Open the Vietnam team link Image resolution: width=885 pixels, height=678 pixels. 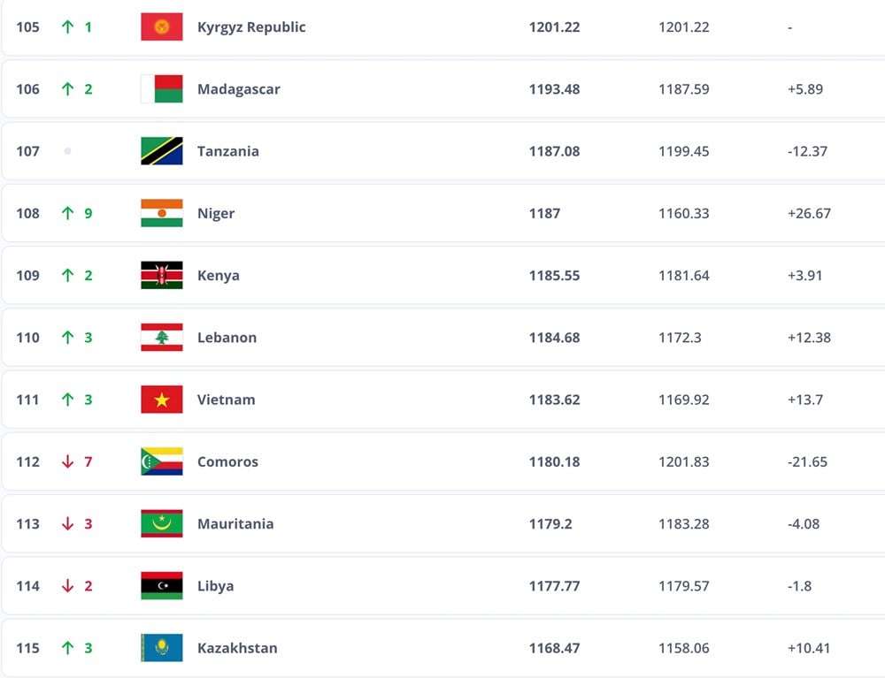coord(226,400)
